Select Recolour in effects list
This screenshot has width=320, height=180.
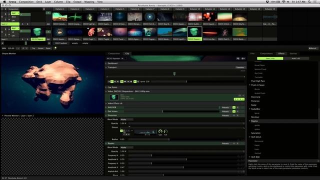[255, 117]
